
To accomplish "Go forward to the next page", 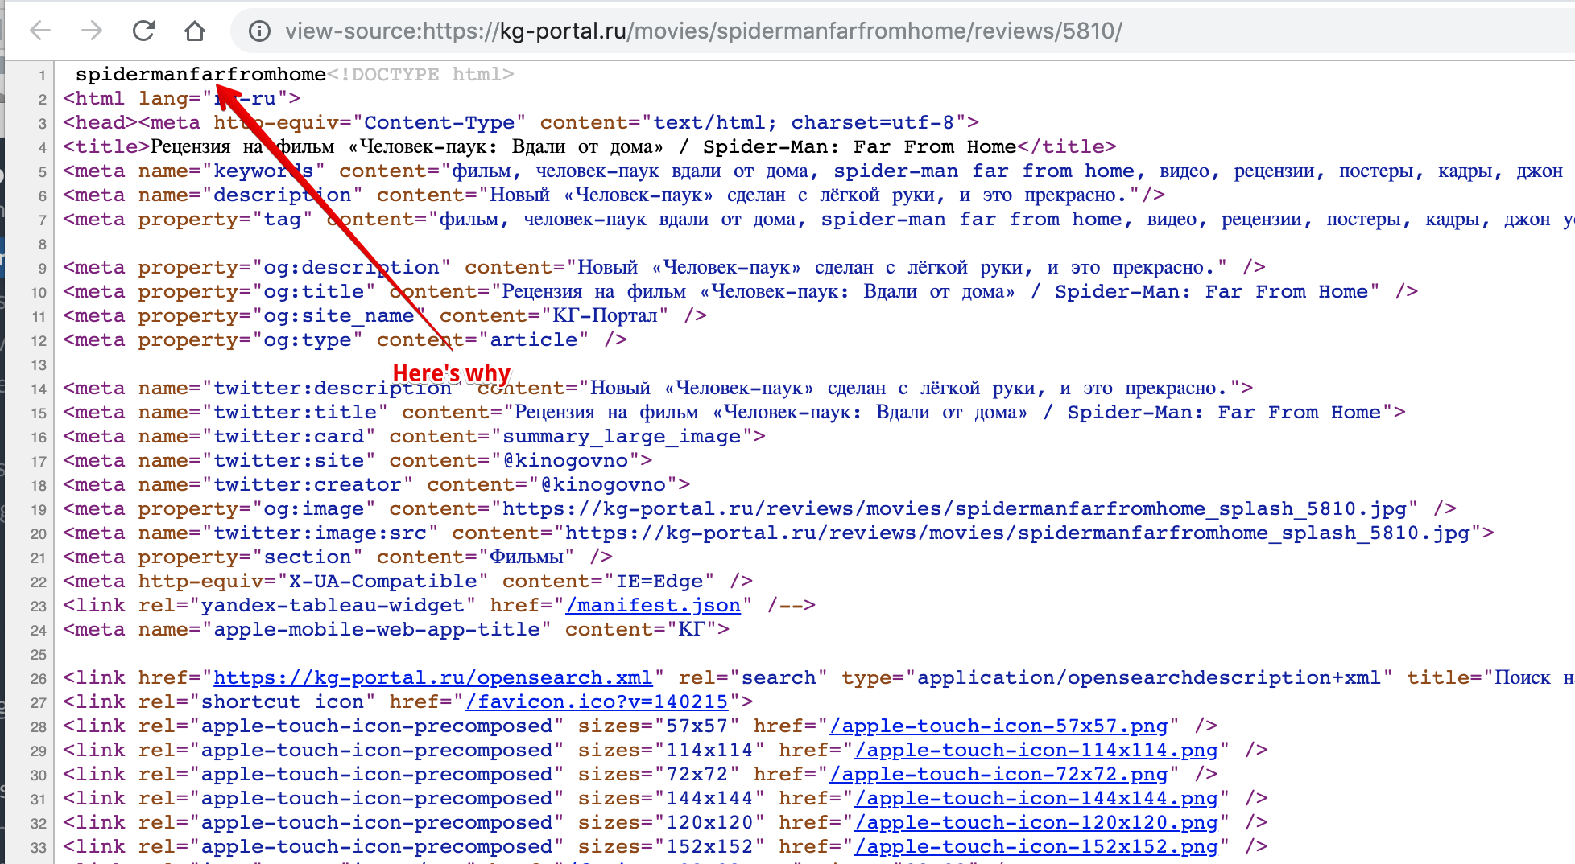I will tap(92, 31).
